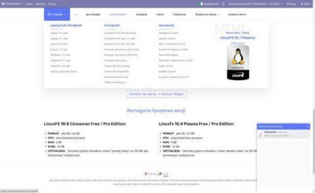Image resolution: width=315 pixels, height=193 pixels.
Task: Click the page vertical scrollbar
Action: pyautogui.click(x=313, y=141)
